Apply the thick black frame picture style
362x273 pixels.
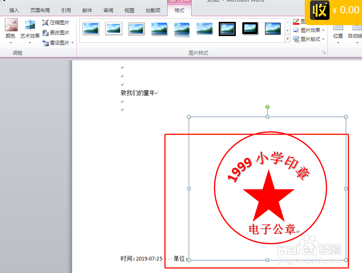(250, 28)
